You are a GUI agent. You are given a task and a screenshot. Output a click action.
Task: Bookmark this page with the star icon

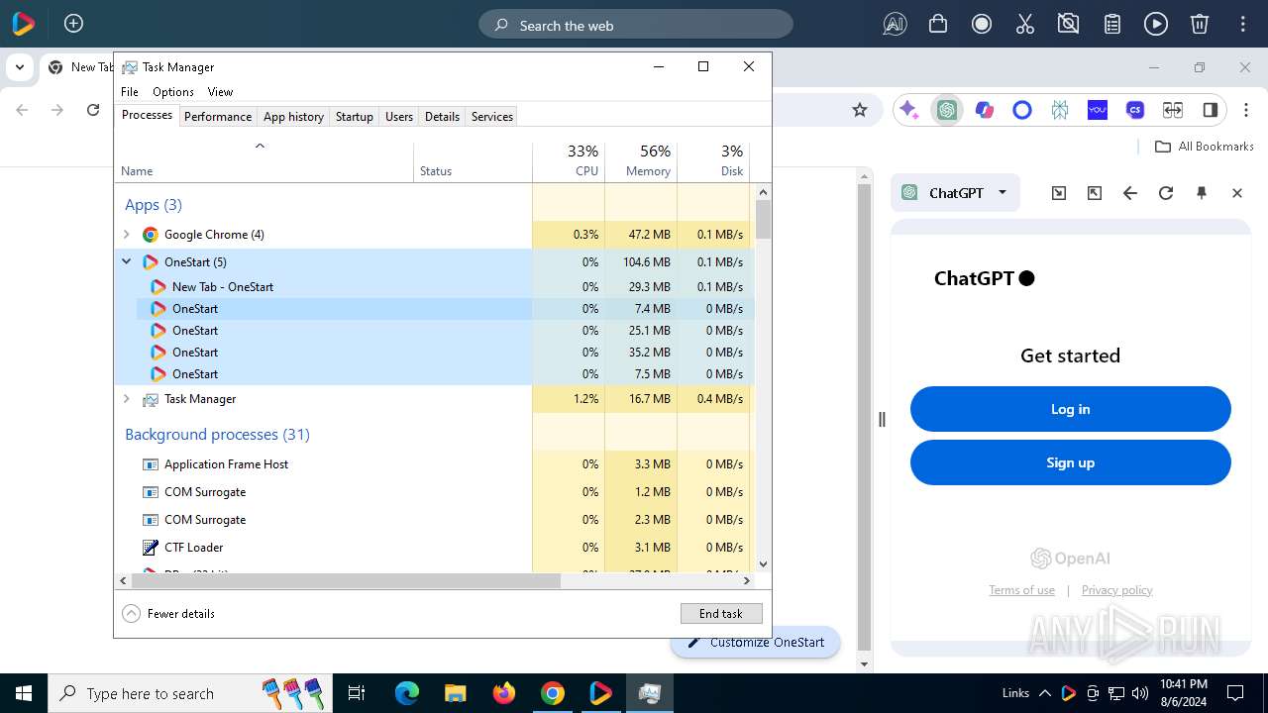(x=860, y=110)
